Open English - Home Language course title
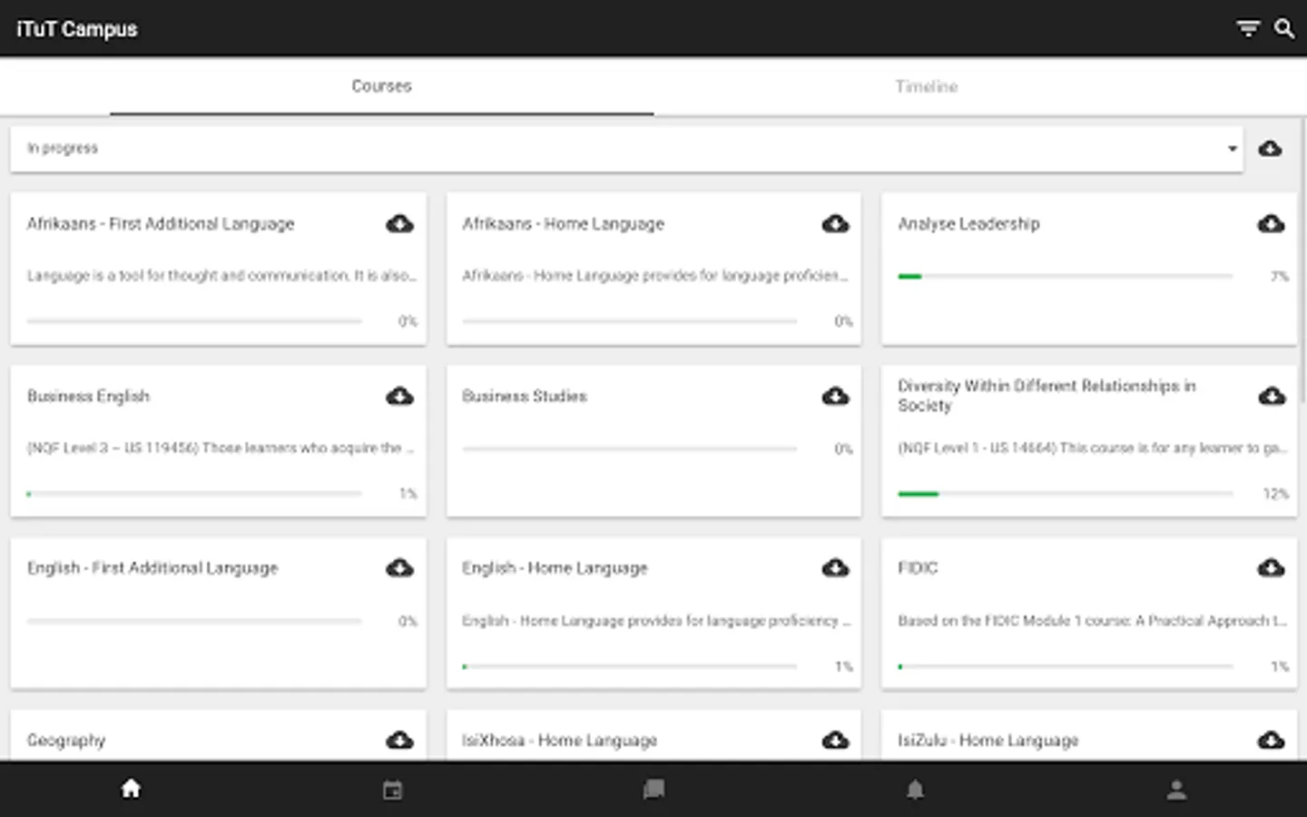This screenshot has height=817, width=1307. tap(555, 567)
